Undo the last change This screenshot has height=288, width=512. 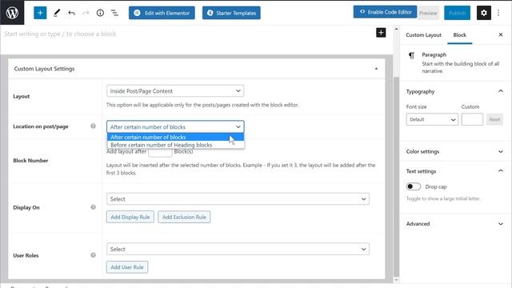(71, 13)
